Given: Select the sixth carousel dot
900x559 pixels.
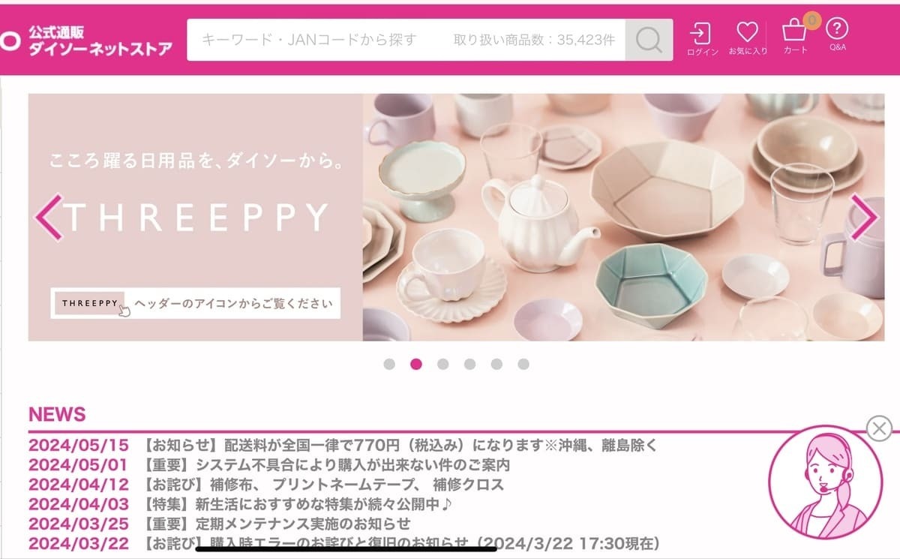Looking at the screenshot, I should click(x=523, y=364).
